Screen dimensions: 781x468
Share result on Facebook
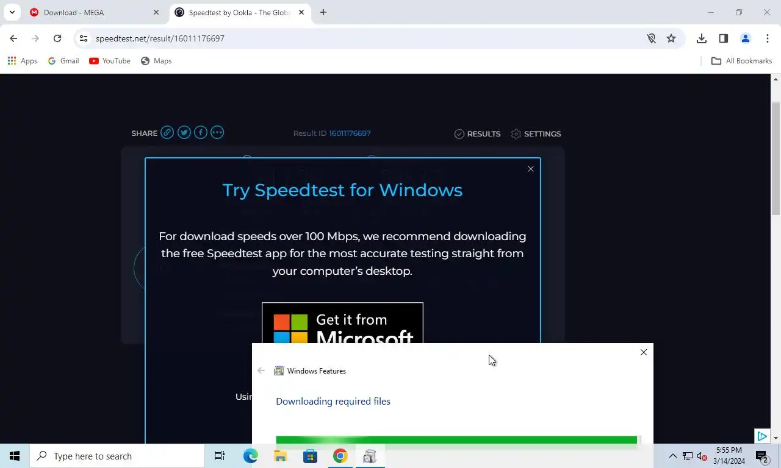click(201, 133)
